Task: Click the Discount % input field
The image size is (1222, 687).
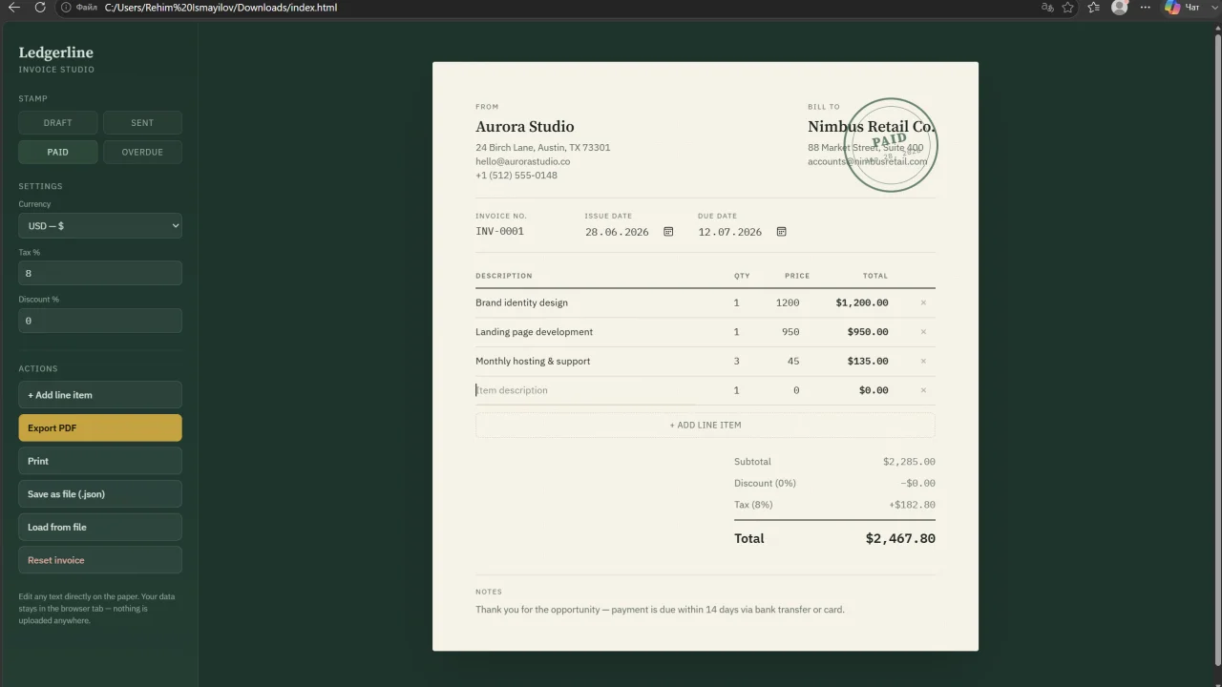Action: point(100,321)
